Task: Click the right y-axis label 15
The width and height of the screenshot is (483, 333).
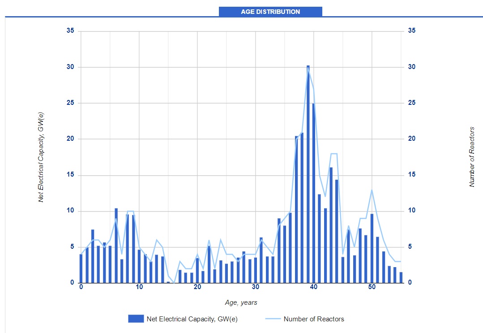Action: (x=411, y=175)
